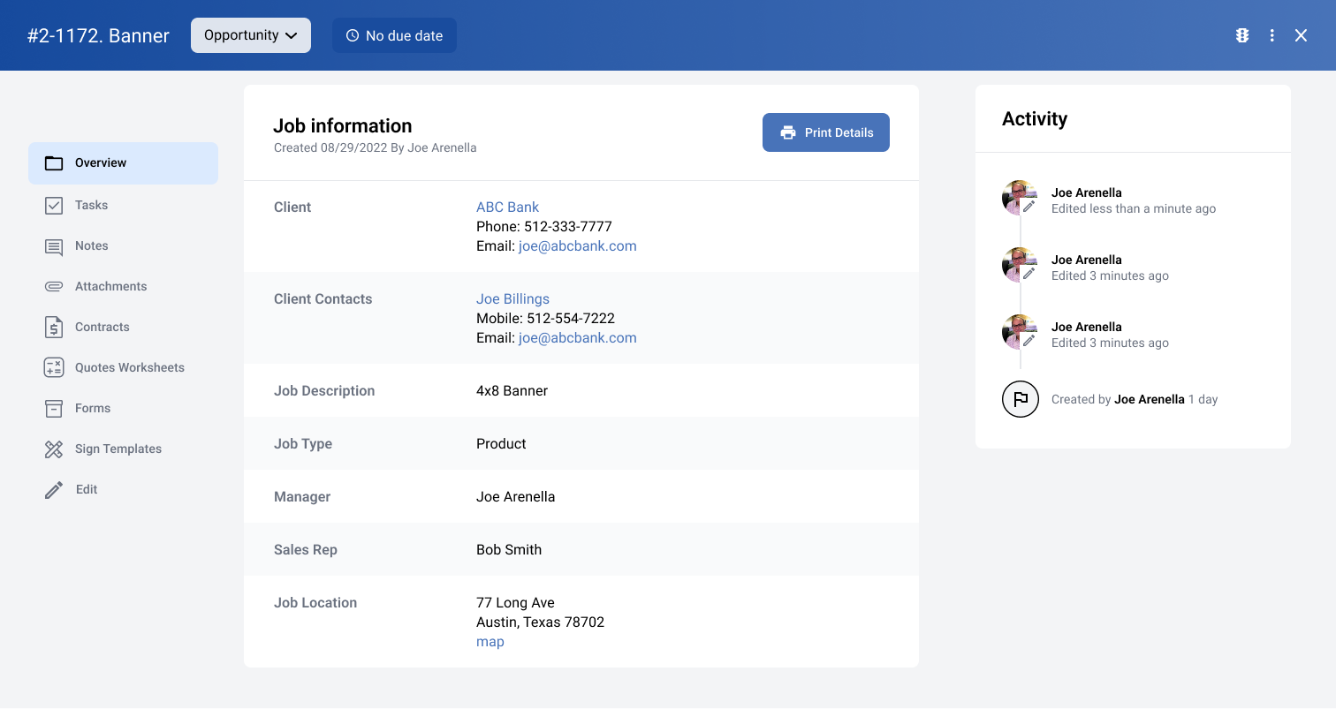Click Joe Arenella's avatar in the Activity feed

click(1018, 198)
